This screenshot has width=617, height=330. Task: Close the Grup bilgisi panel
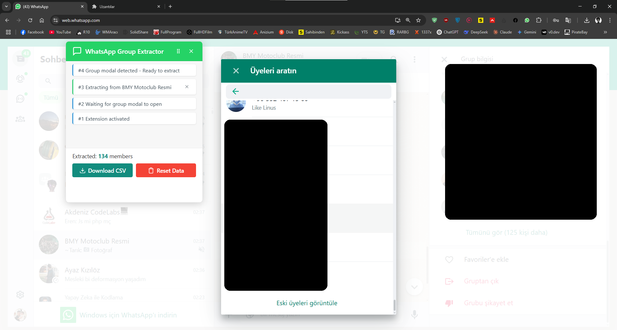click(x=444, y=59)
